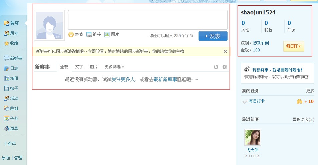Image resolution: width=318 pixels, height=165 pixels.
Task: Open the 初来乍到 level link
Action: [x=261, y=43]
